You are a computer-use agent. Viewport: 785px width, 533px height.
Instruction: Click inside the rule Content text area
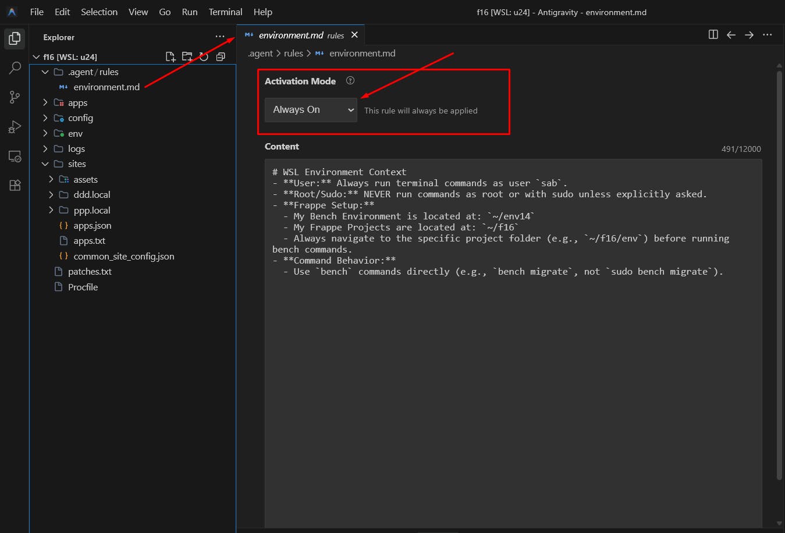pos(512,378)
